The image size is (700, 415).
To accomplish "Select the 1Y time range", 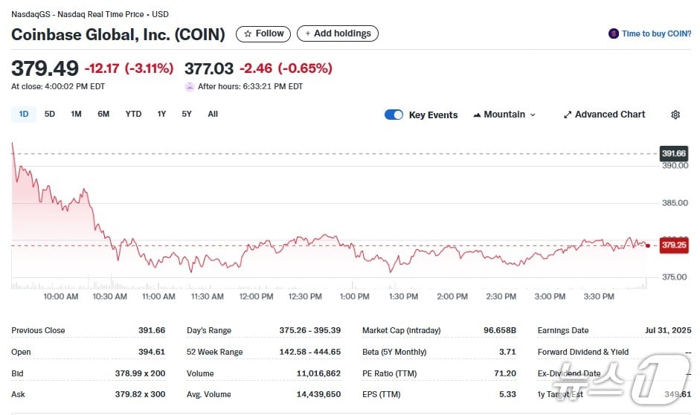I will (x=161, y=114).
